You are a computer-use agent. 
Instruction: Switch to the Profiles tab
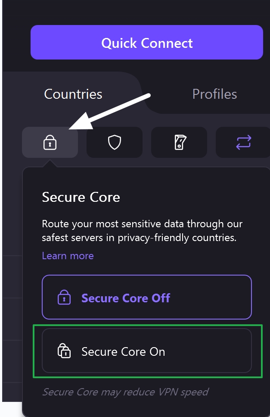click(x=214, y=94)
